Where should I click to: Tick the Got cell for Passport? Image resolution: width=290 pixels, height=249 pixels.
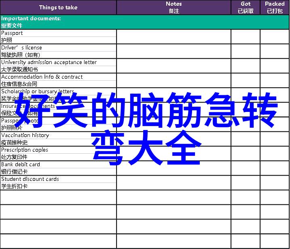click(x=246, y=36)
